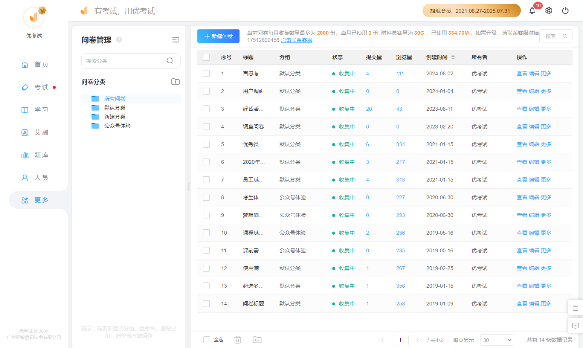Click the 优考试 avatar logo
Image resolution: width=583 pixels, height=348 pixels.
[34, 17]
